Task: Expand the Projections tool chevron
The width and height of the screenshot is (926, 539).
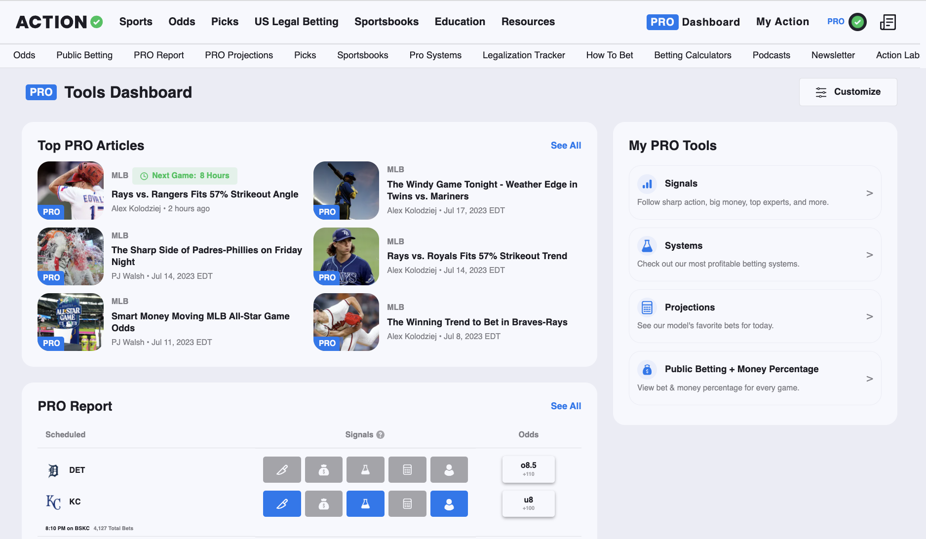Action: coord(870,316)
